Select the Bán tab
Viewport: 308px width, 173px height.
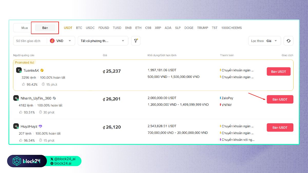(45, 28)
